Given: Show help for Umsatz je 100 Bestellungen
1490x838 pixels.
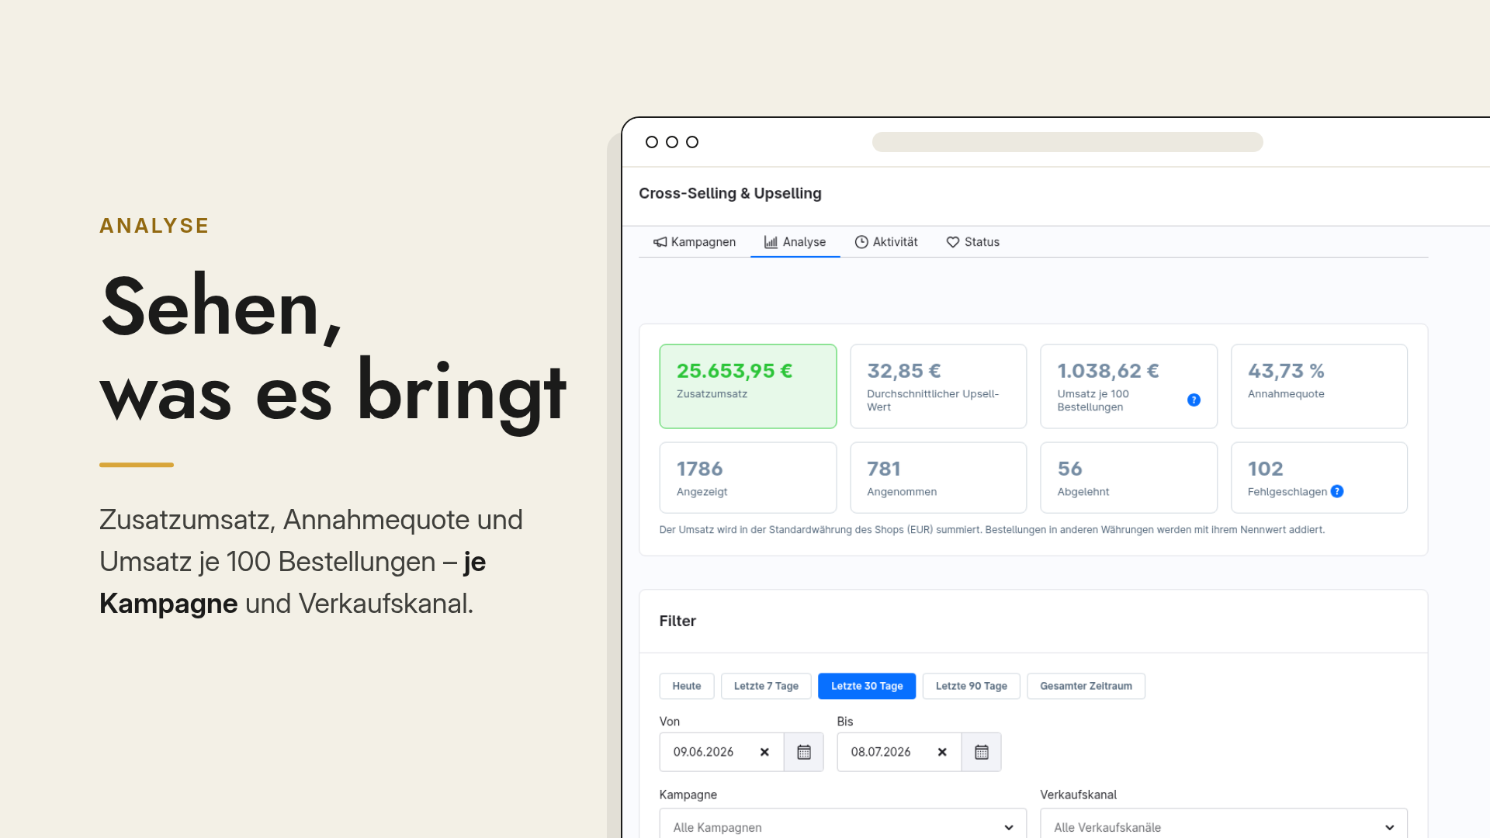Looking at the screenshot, I should (1194, 400).
